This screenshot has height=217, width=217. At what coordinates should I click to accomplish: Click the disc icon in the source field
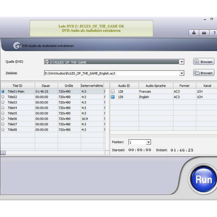pyautogui.click(x=47, y=62)
